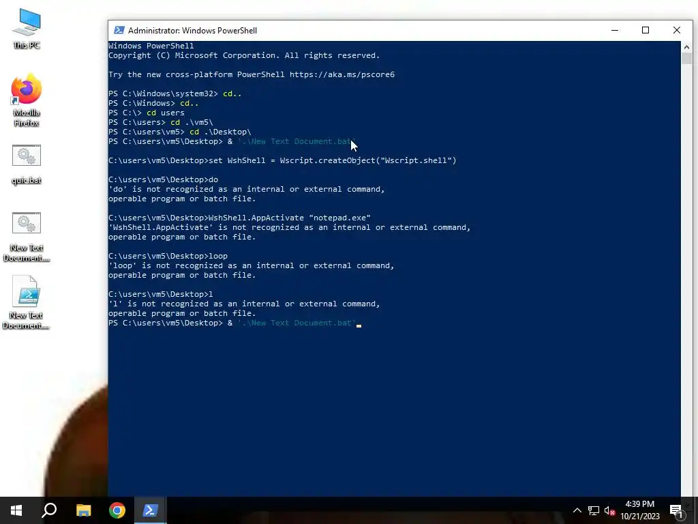The image size is (698, 524).
Task: Maximize the PowerShell window
Action: pyautogui.click(x=646, y=30)
